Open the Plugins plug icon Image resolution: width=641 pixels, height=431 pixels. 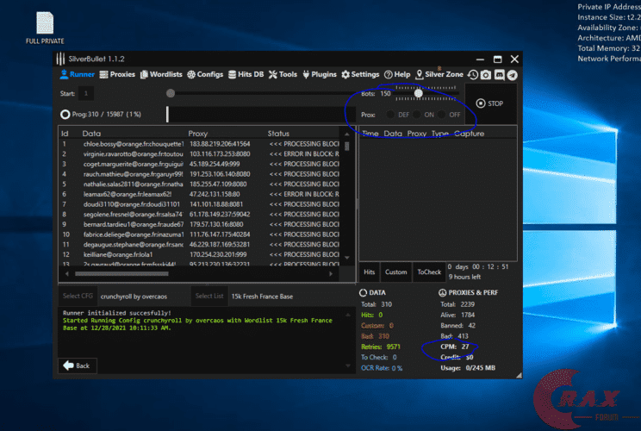(x=319, y=75)
